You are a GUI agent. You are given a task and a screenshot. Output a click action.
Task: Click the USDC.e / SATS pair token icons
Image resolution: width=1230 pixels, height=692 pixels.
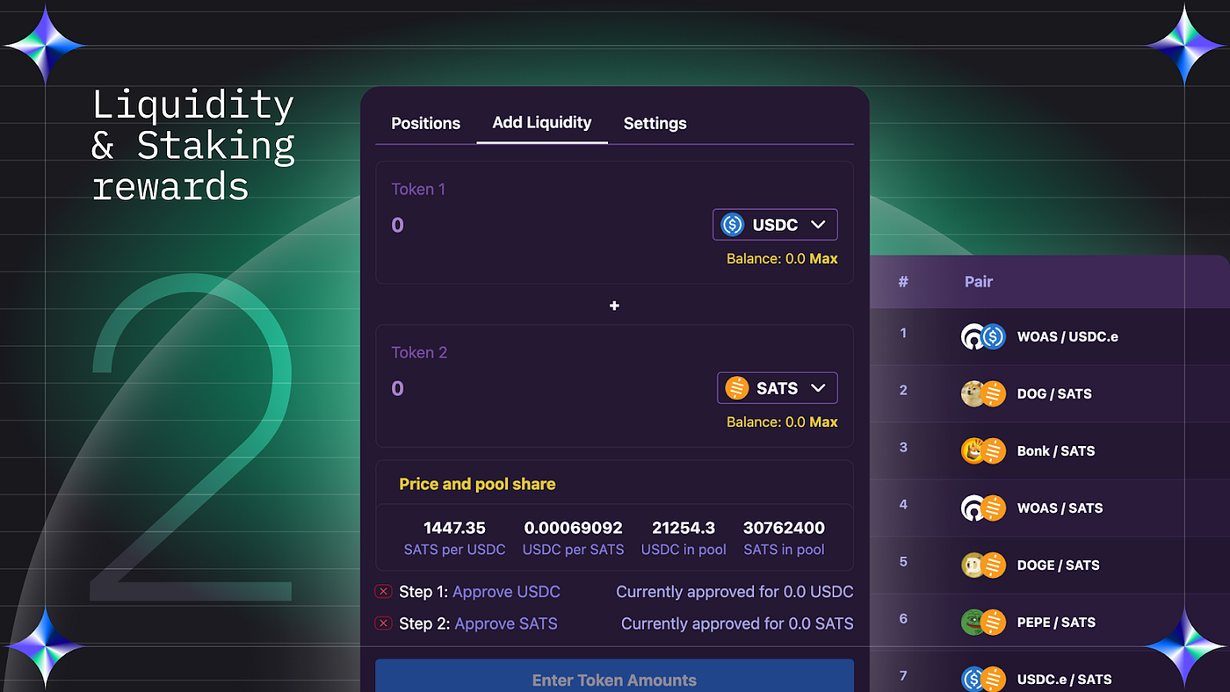click(x=983, y=679)
